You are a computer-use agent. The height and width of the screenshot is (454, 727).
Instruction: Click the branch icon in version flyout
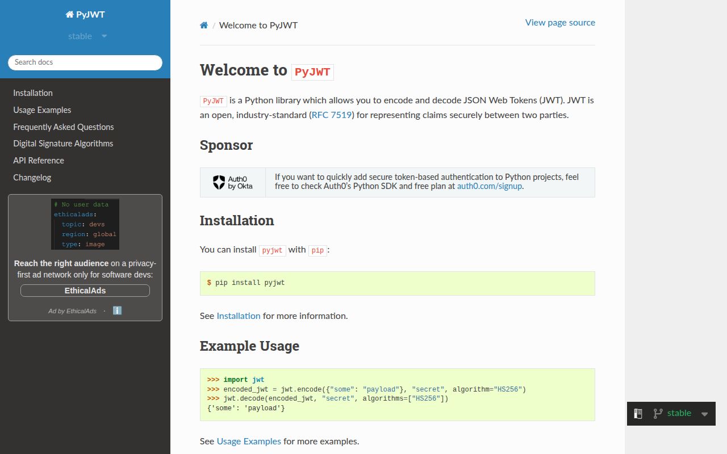point(658,414)
